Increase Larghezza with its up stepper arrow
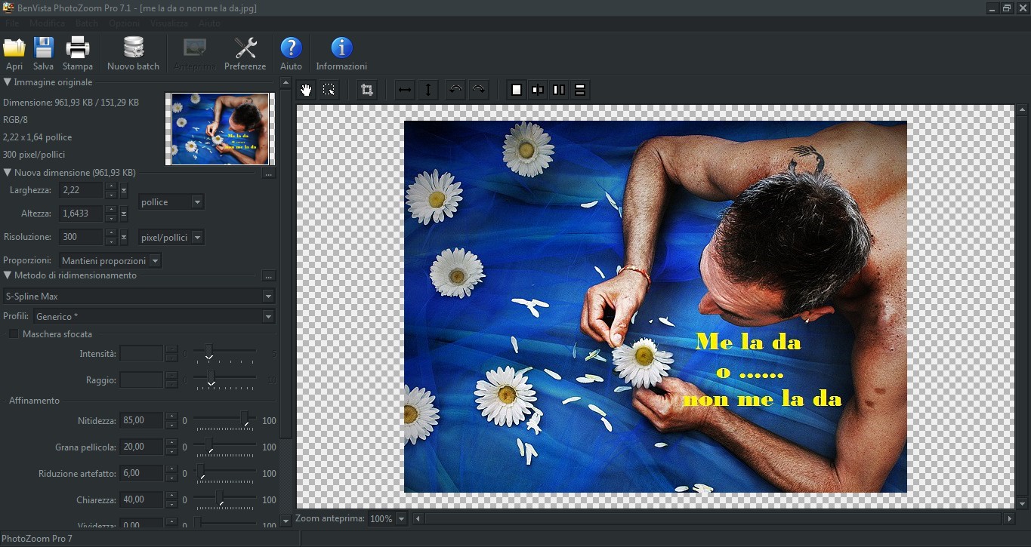 point(111,186)
